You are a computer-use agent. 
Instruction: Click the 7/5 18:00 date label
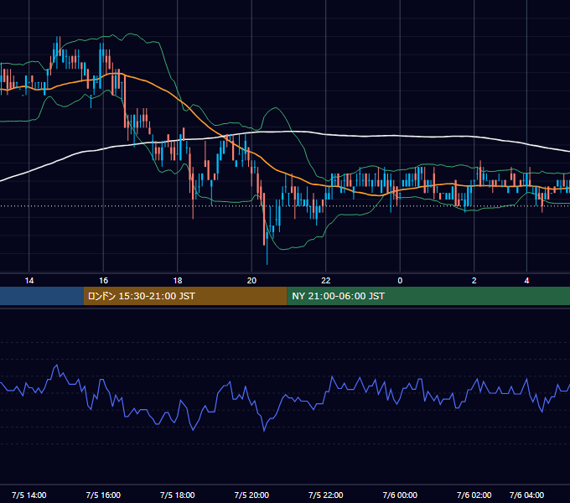click(178, 495)
